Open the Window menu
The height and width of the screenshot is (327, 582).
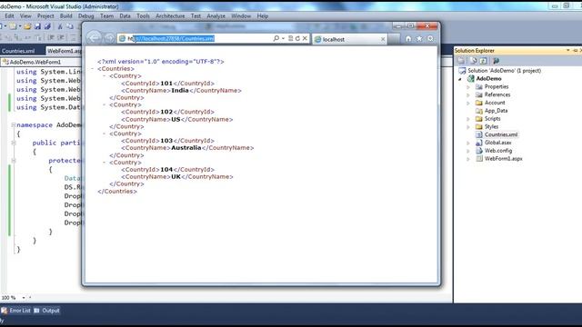[241, 16]
